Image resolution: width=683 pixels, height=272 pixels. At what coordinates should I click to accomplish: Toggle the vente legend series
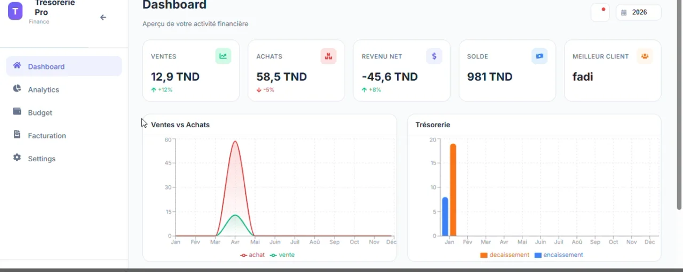(x=282, y=255)
